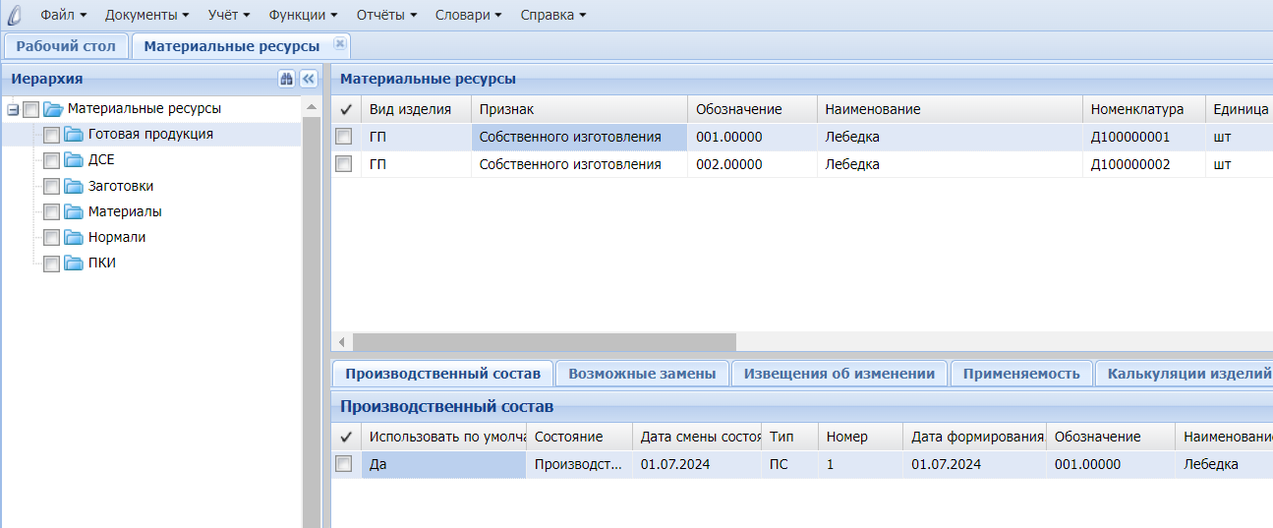
Task: Click the Заготовки folder icon
Action: point(74,186)
